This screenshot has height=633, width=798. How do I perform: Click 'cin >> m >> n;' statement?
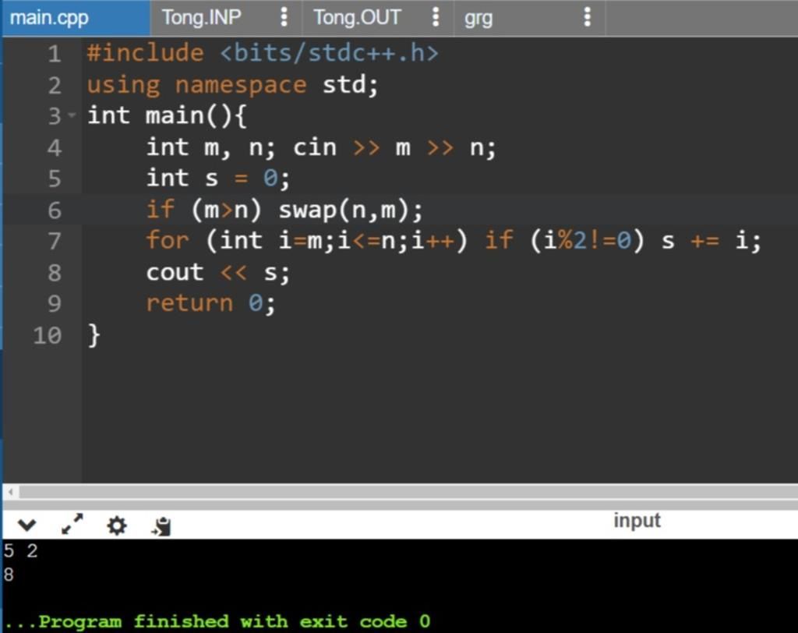point(394,147)
